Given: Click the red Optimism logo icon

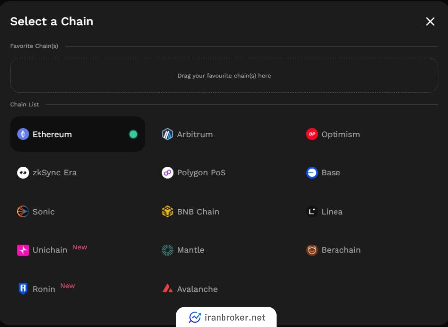Looking at the screenshot, I should tap(312, 134).
